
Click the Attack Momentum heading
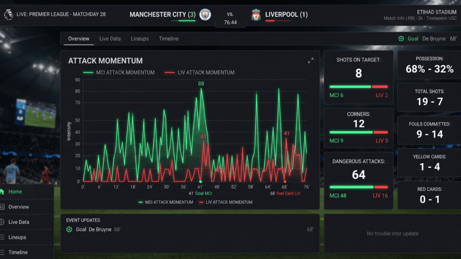[x=105, y=61]
